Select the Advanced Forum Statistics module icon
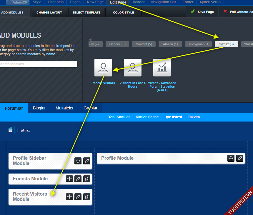This screenshot has height=215, width=253. (162, 68)
